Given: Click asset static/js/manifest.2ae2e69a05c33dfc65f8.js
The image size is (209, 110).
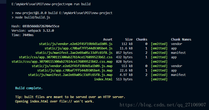Looking at the screenshot, I should [74, 53].
